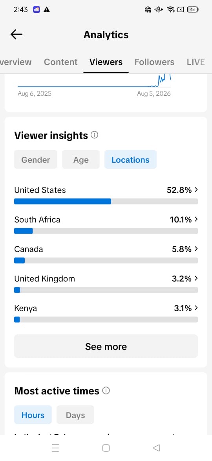This screenshot has height=461, width=212.
Task: Select the Age filter chip
Action: tap(81, 160)
